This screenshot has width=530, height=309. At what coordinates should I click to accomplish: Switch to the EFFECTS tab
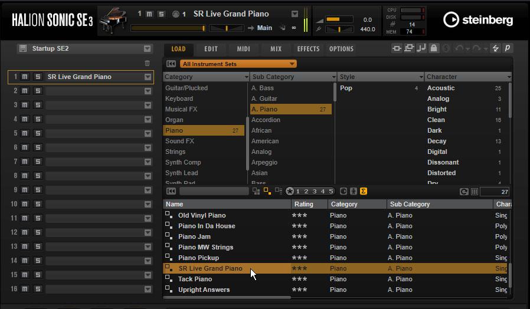pyautogui.click(x=308, y=49)
